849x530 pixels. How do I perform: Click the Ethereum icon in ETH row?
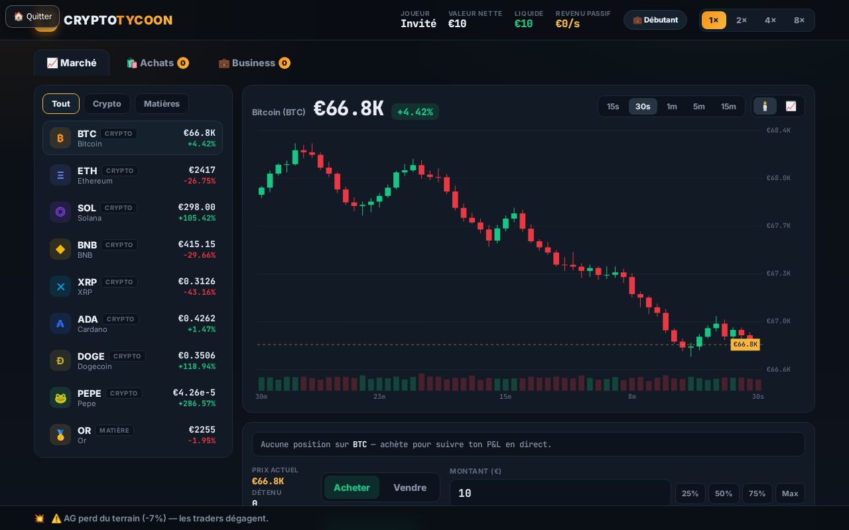(60, 175)
